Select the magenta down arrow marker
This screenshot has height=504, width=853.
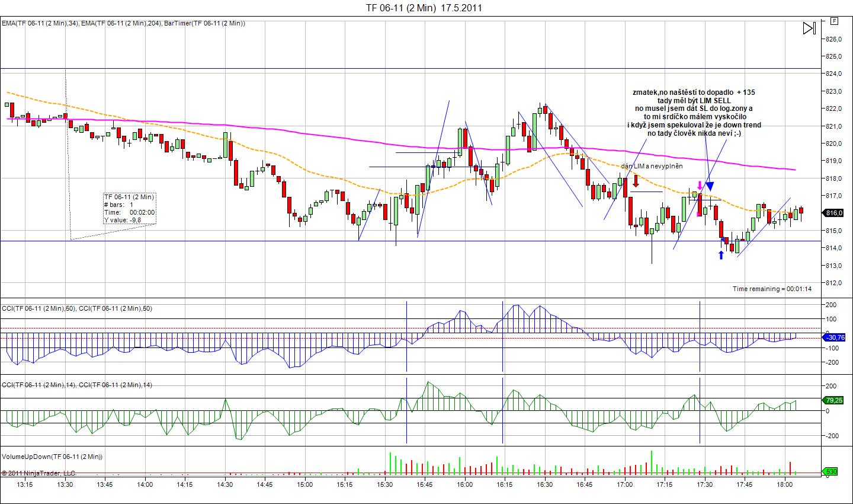[x=700, y=186]
